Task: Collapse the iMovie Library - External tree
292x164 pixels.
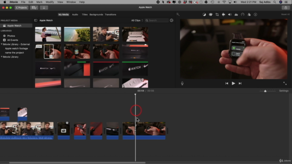Action: pyautogui.click(x=2, y=44)
